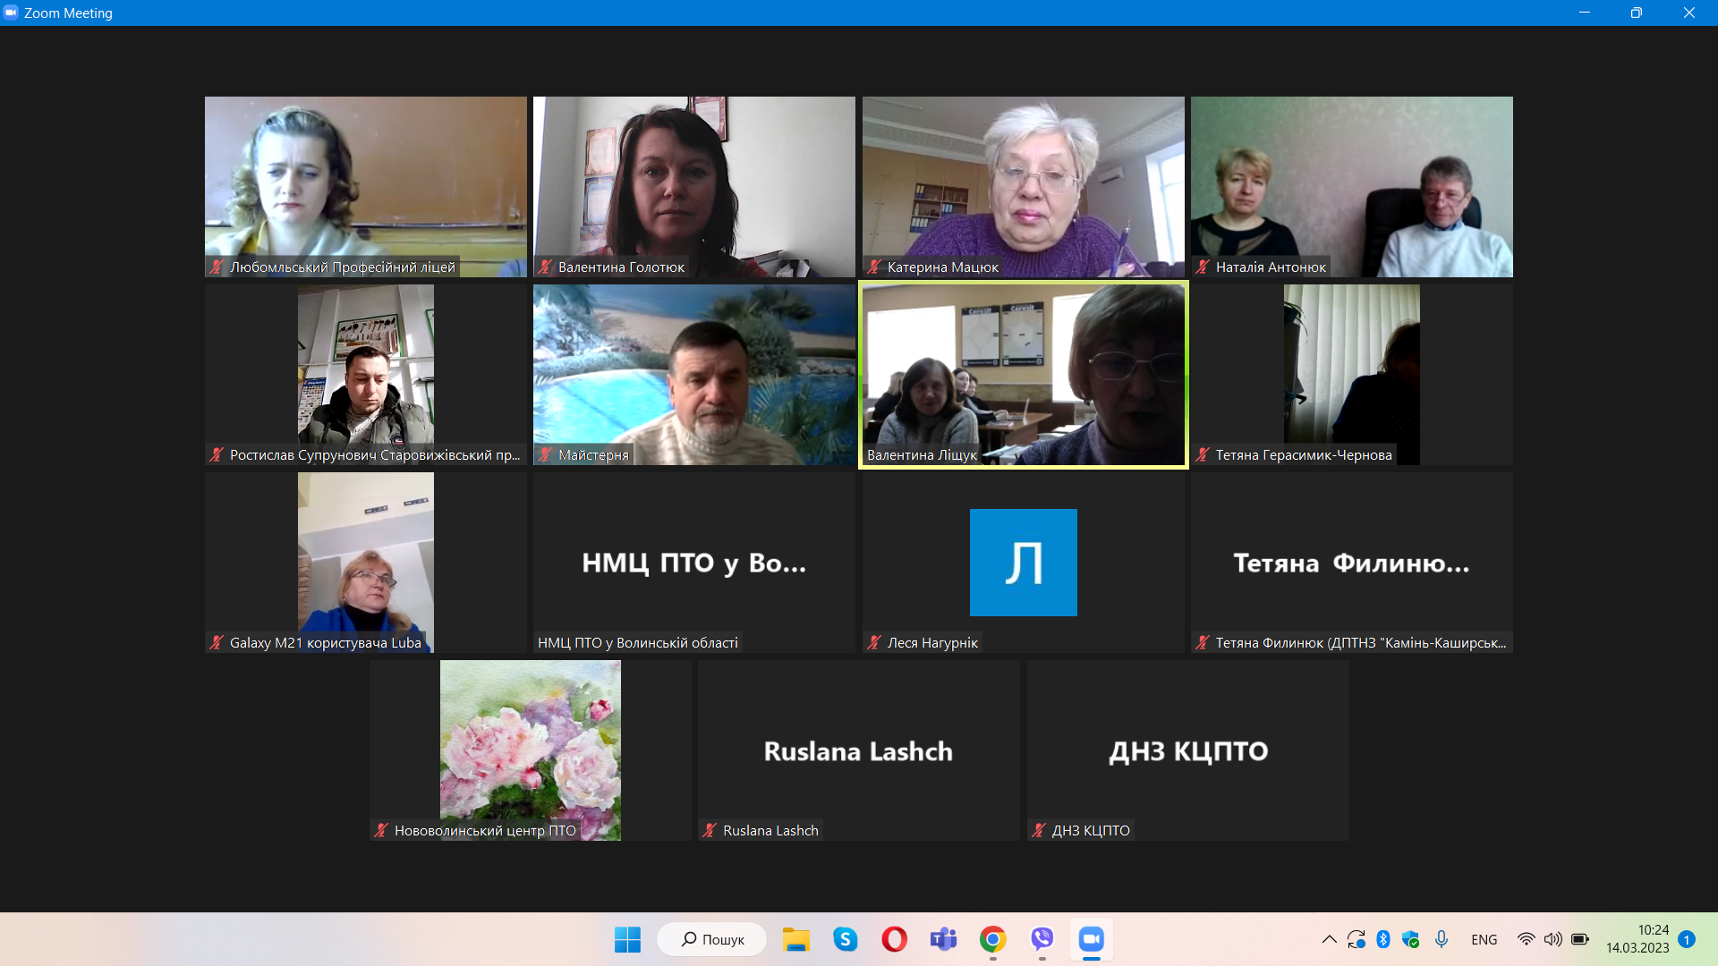
Task: Open the Windows Start menu
Action: [627, 939]
